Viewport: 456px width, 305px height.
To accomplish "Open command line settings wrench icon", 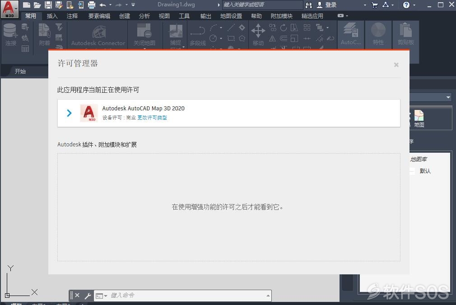I will click(88, 296).
